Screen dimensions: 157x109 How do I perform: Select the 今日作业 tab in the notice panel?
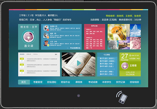tap(35, 54)
